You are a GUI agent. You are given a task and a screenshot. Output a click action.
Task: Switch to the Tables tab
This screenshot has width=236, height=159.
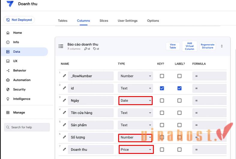pos(63,21)
